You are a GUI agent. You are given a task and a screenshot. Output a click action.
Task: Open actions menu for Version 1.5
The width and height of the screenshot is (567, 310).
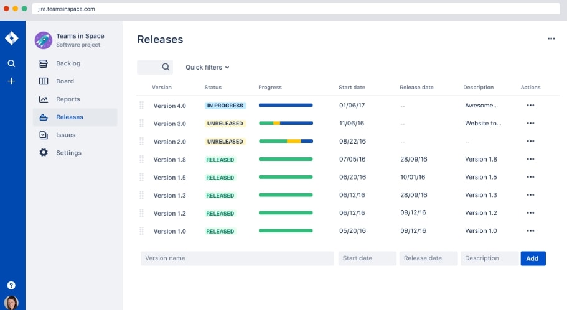(530, 177)
